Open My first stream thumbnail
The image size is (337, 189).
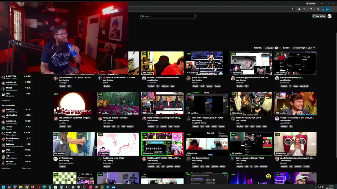click(x=74, y=144)
